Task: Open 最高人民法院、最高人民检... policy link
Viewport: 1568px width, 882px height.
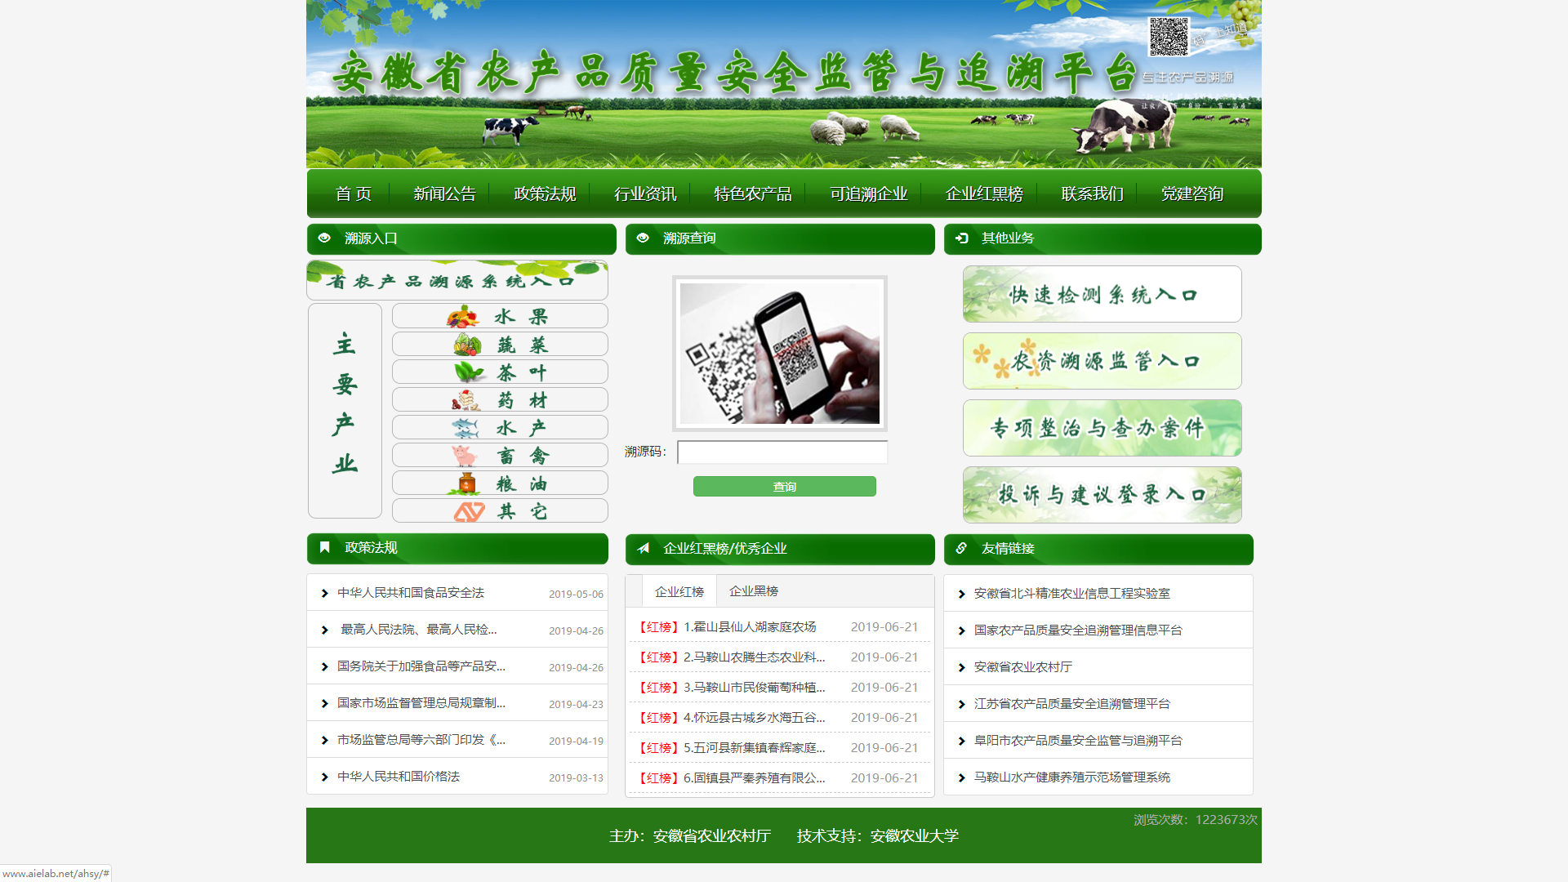Action: [418, 630]
